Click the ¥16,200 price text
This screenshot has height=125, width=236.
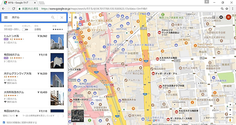pyautogui.click(x=42, y=74)
